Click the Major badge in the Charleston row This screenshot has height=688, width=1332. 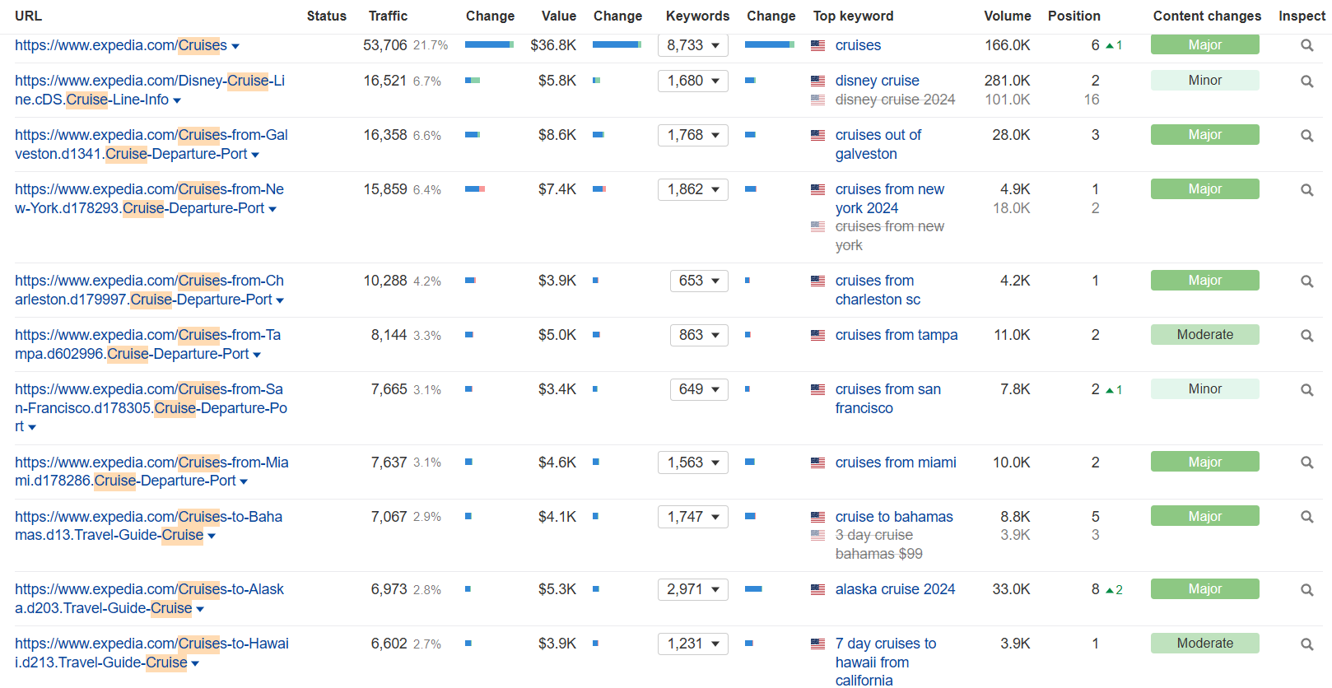coord(1204,280)
